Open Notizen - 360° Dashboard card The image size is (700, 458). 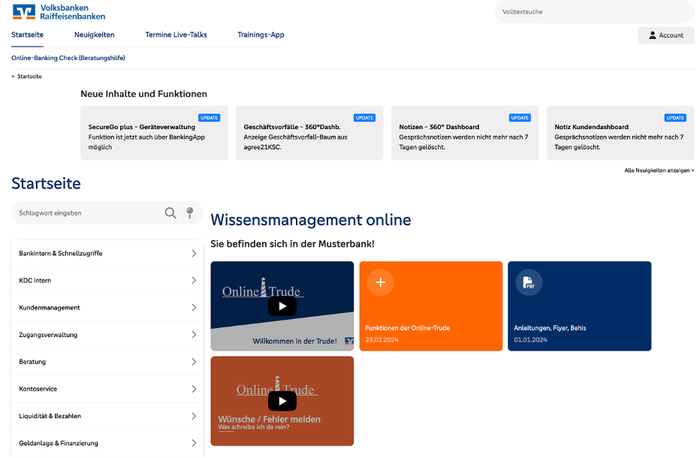coord(465,133)
